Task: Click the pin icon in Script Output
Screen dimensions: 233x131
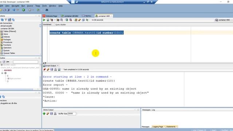Action: click(x=44, y=70)
